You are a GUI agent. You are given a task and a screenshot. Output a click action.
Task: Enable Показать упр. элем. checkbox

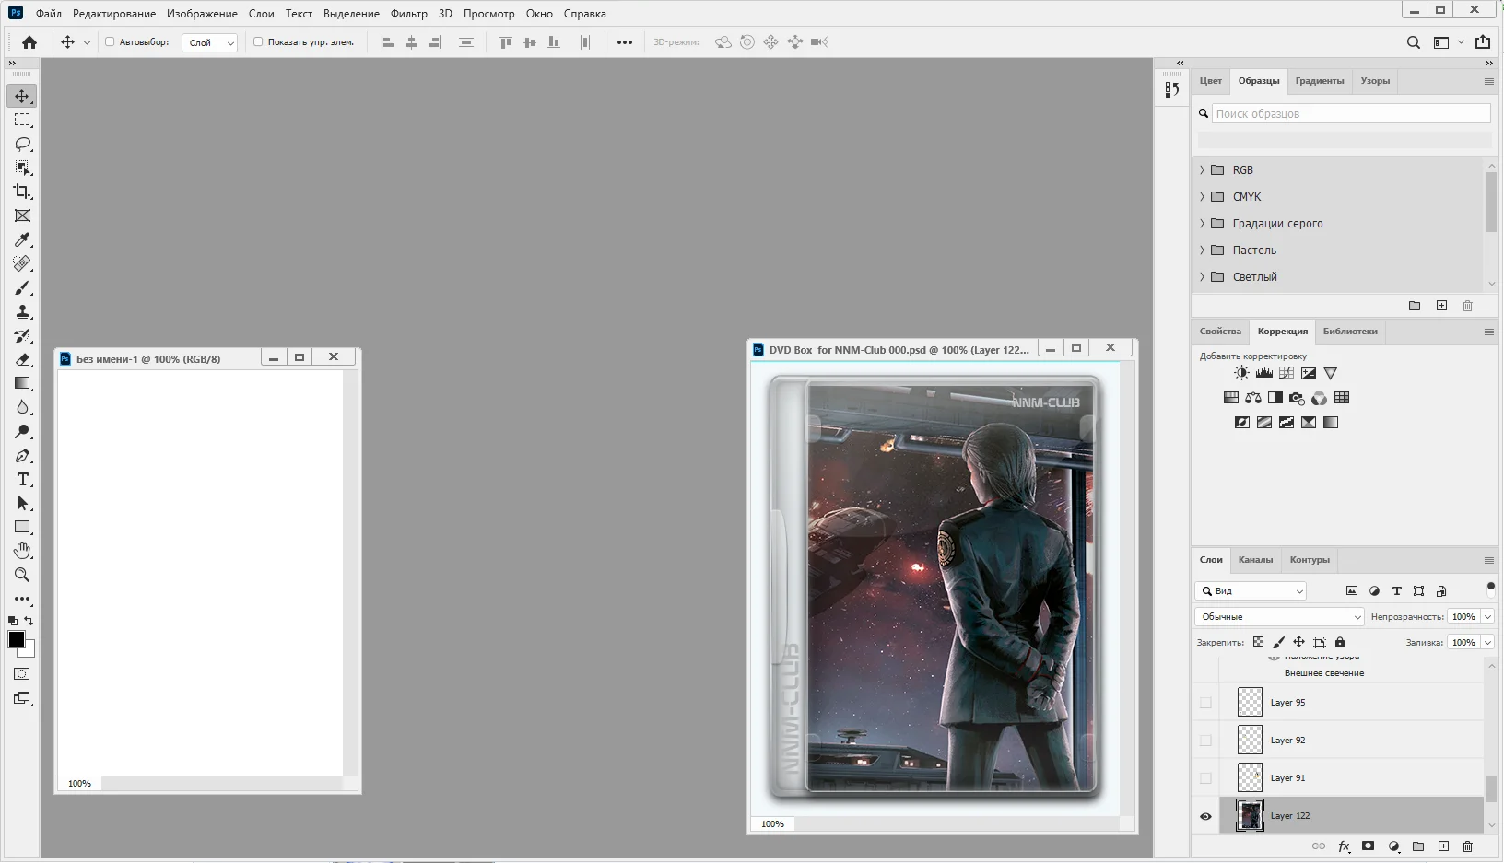click(258, 41)
